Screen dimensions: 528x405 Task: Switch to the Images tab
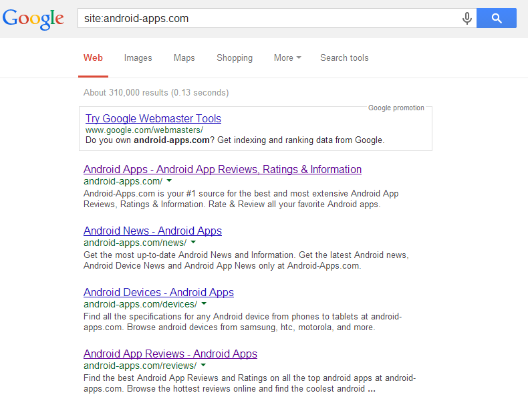(x=138, y=58)
